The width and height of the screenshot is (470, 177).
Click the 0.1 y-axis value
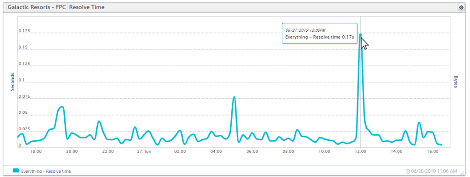[x=22, y=80]
